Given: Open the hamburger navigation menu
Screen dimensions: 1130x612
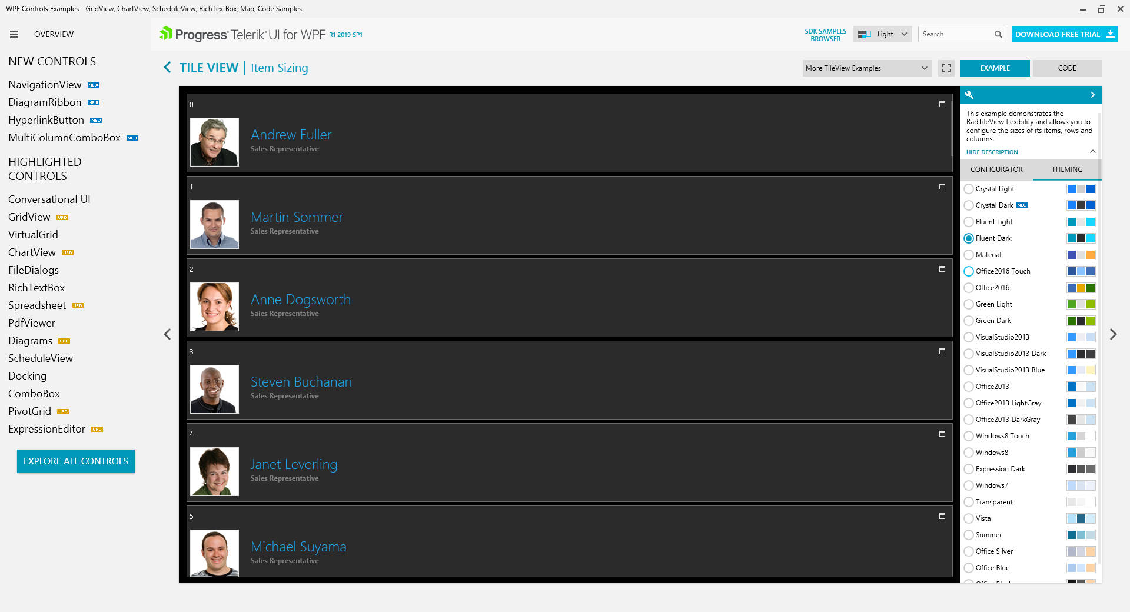Looking at the screenshot, I should point(14,35).
